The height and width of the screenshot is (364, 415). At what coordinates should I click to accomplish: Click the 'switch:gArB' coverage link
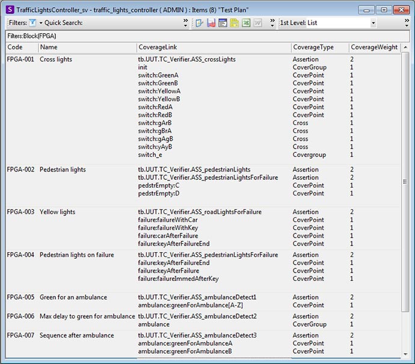(x=155, y=123)
